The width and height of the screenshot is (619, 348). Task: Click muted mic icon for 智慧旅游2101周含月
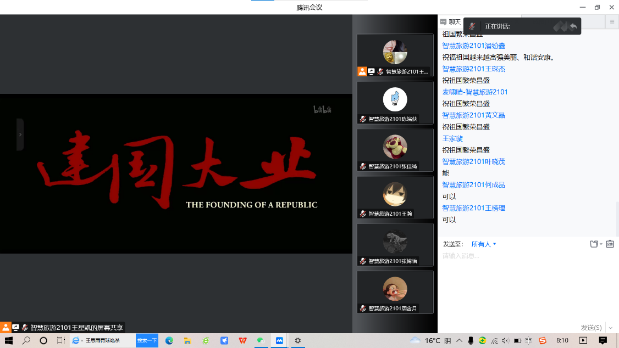pyautogui.click(x=363, y=308)
